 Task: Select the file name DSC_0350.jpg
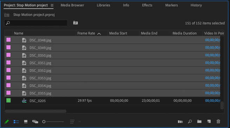point(40,56)
